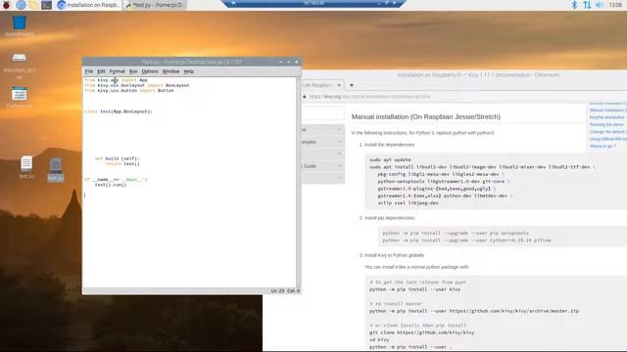This screenshot has height=352, width=627.
Task: Place cursor on 'def build (self):' line
Action: coord(118,158)
